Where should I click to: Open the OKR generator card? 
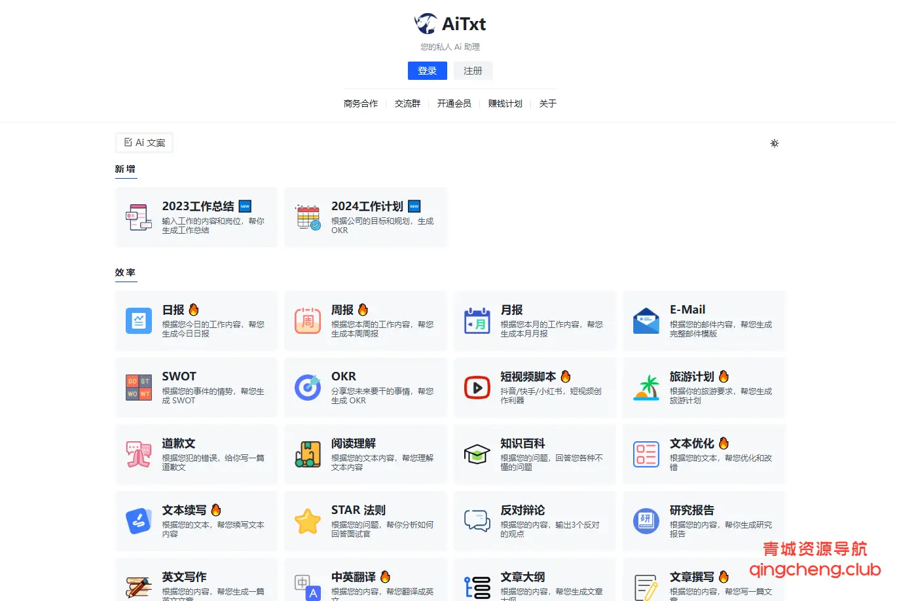tap(365, 388)
